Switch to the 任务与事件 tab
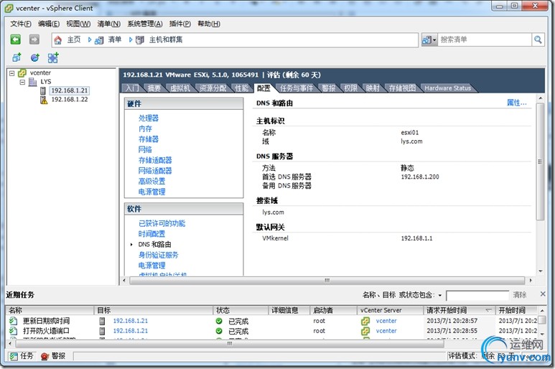This screenshot has width=555, height=369. 297,88
